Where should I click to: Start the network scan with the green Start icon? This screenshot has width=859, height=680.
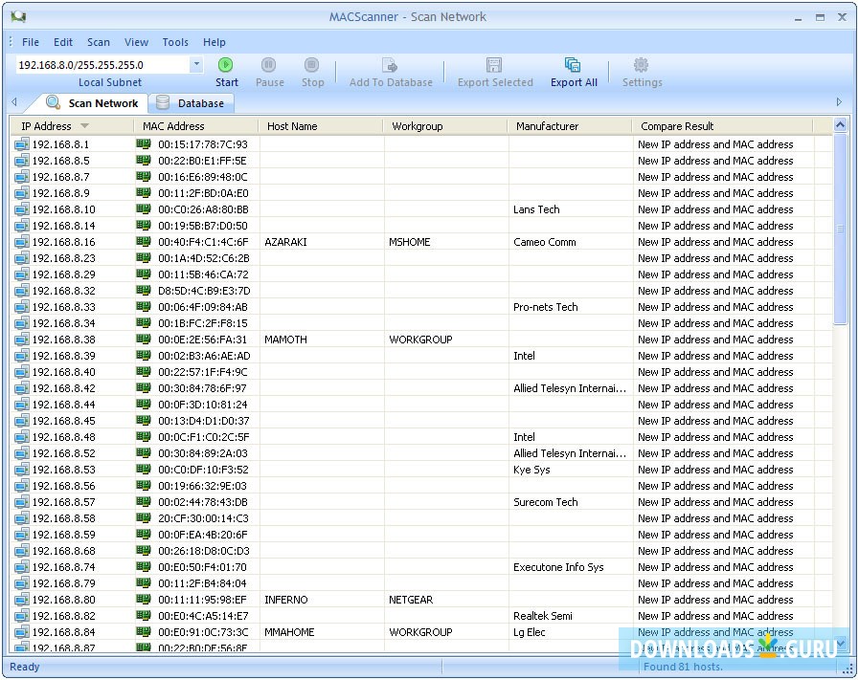coord(226,65)
